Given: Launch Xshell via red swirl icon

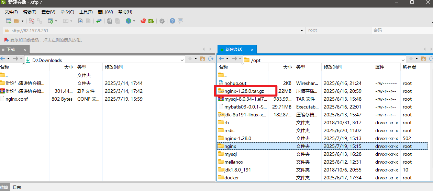Looking at the screenshot, I should [x=143, y=21].
